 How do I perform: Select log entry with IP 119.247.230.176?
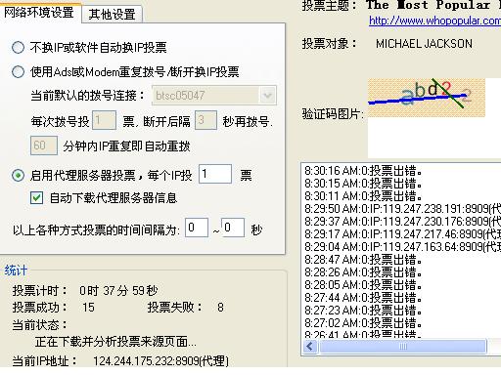point(402,222)
